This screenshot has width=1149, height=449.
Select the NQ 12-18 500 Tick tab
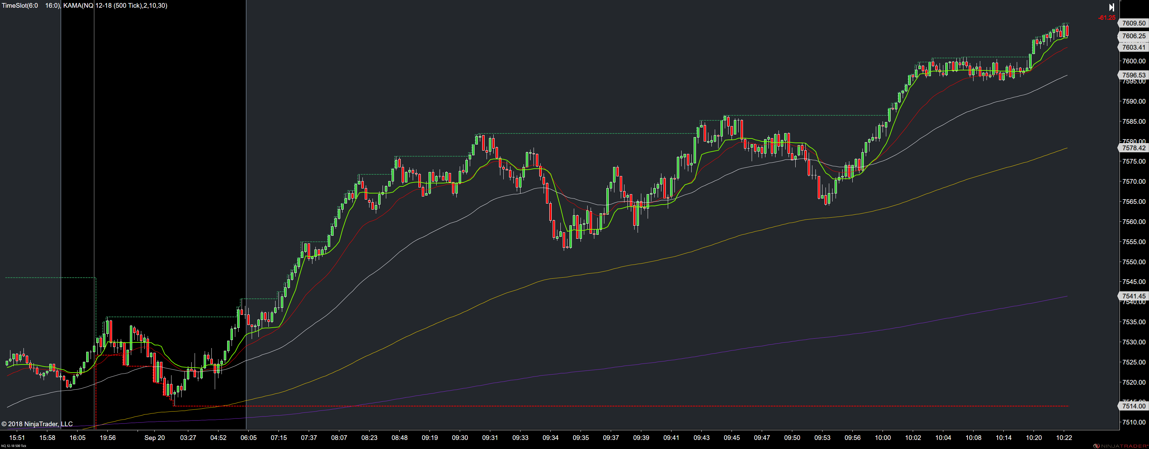click(x=13, y=446)
